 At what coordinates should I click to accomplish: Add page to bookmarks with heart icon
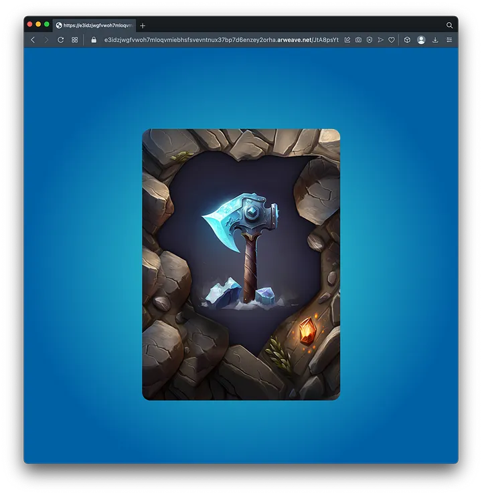click(392, 39)
